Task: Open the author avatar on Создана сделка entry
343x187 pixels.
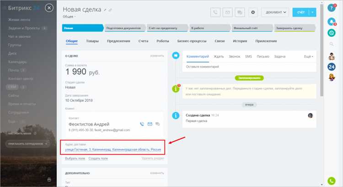Action: 311,115
